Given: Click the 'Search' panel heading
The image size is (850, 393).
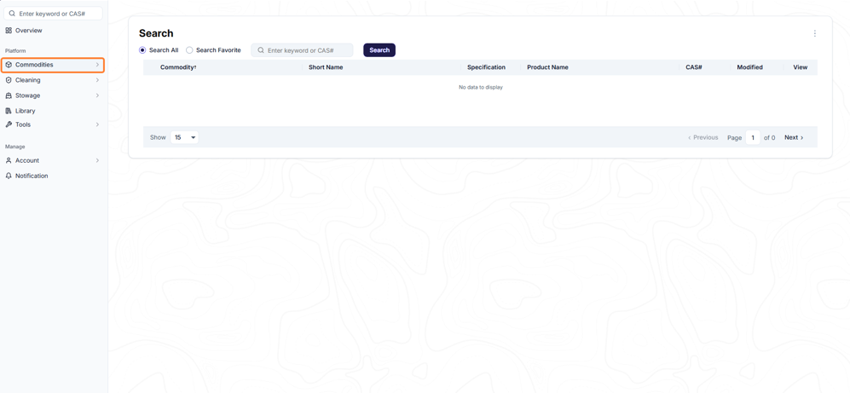Looking at the screenshot, I should click(x=156, y=33).
